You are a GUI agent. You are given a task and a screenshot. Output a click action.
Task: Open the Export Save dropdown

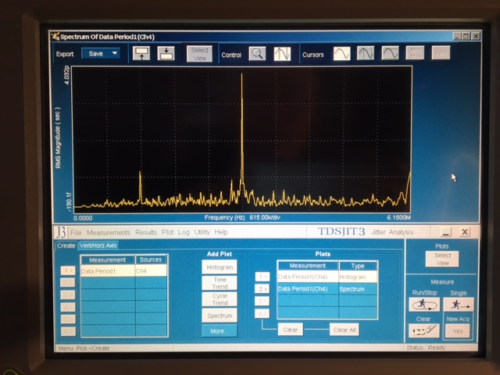point(101,54)
